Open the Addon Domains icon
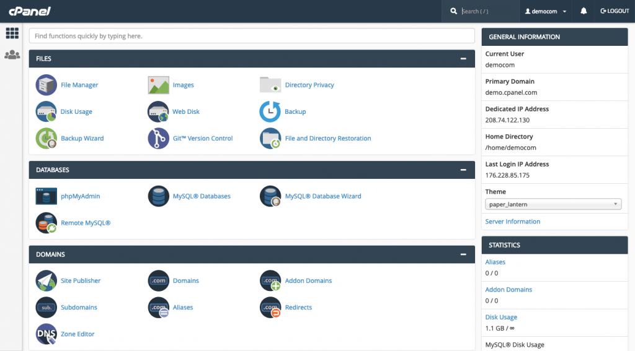The height and width of the screenshot is (351, 635). pyautogui.click(x=270, y=280)
